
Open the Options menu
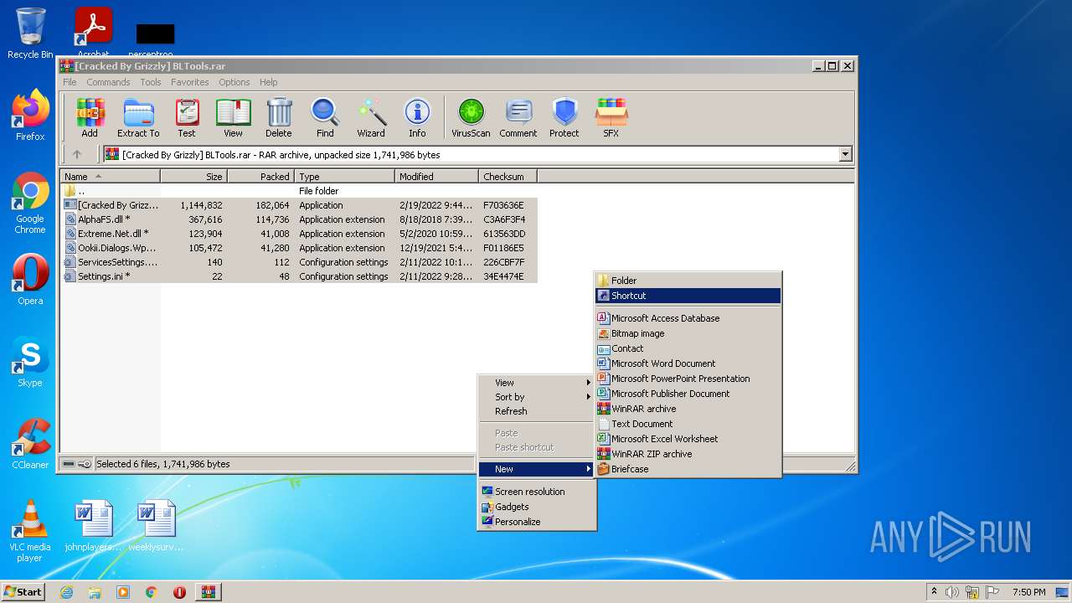coord(234,82)
